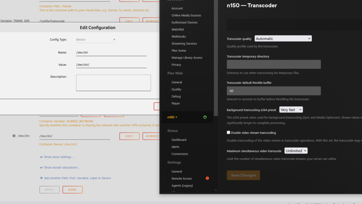Click the Container Variable: SHARED_NETWORK text

pyautogui.click(x=66, y=122)
